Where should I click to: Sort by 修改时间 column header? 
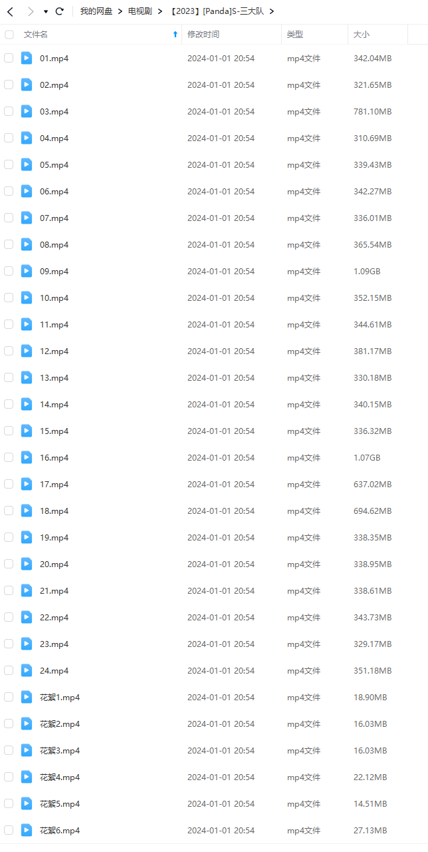point(203,34)
